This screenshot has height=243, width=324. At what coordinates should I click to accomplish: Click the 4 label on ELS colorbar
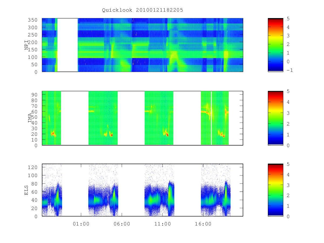(288, 174)
